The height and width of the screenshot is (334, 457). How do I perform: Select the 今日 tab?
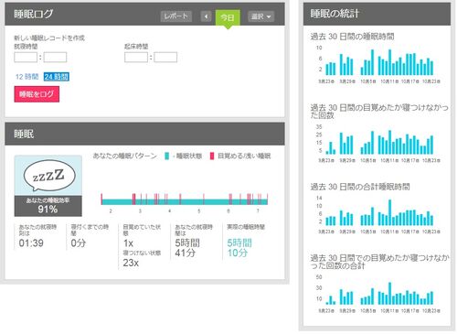click(228, 17)
